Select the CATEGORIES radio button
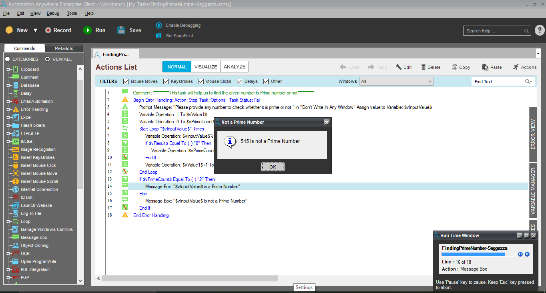Screen dimensions: 546x293 (x=8, y=59)
